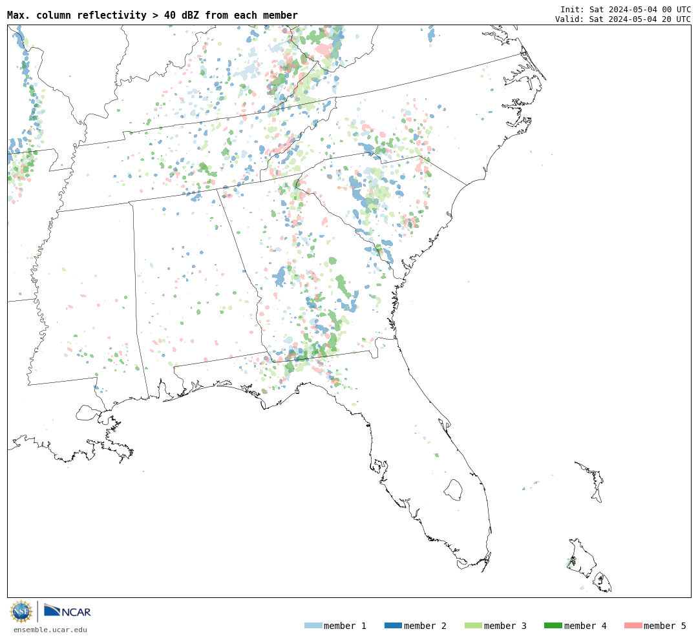Select the 'member 5' legend label
The width and height of the screenshot is (698, 638).
(x=665, y=626)
